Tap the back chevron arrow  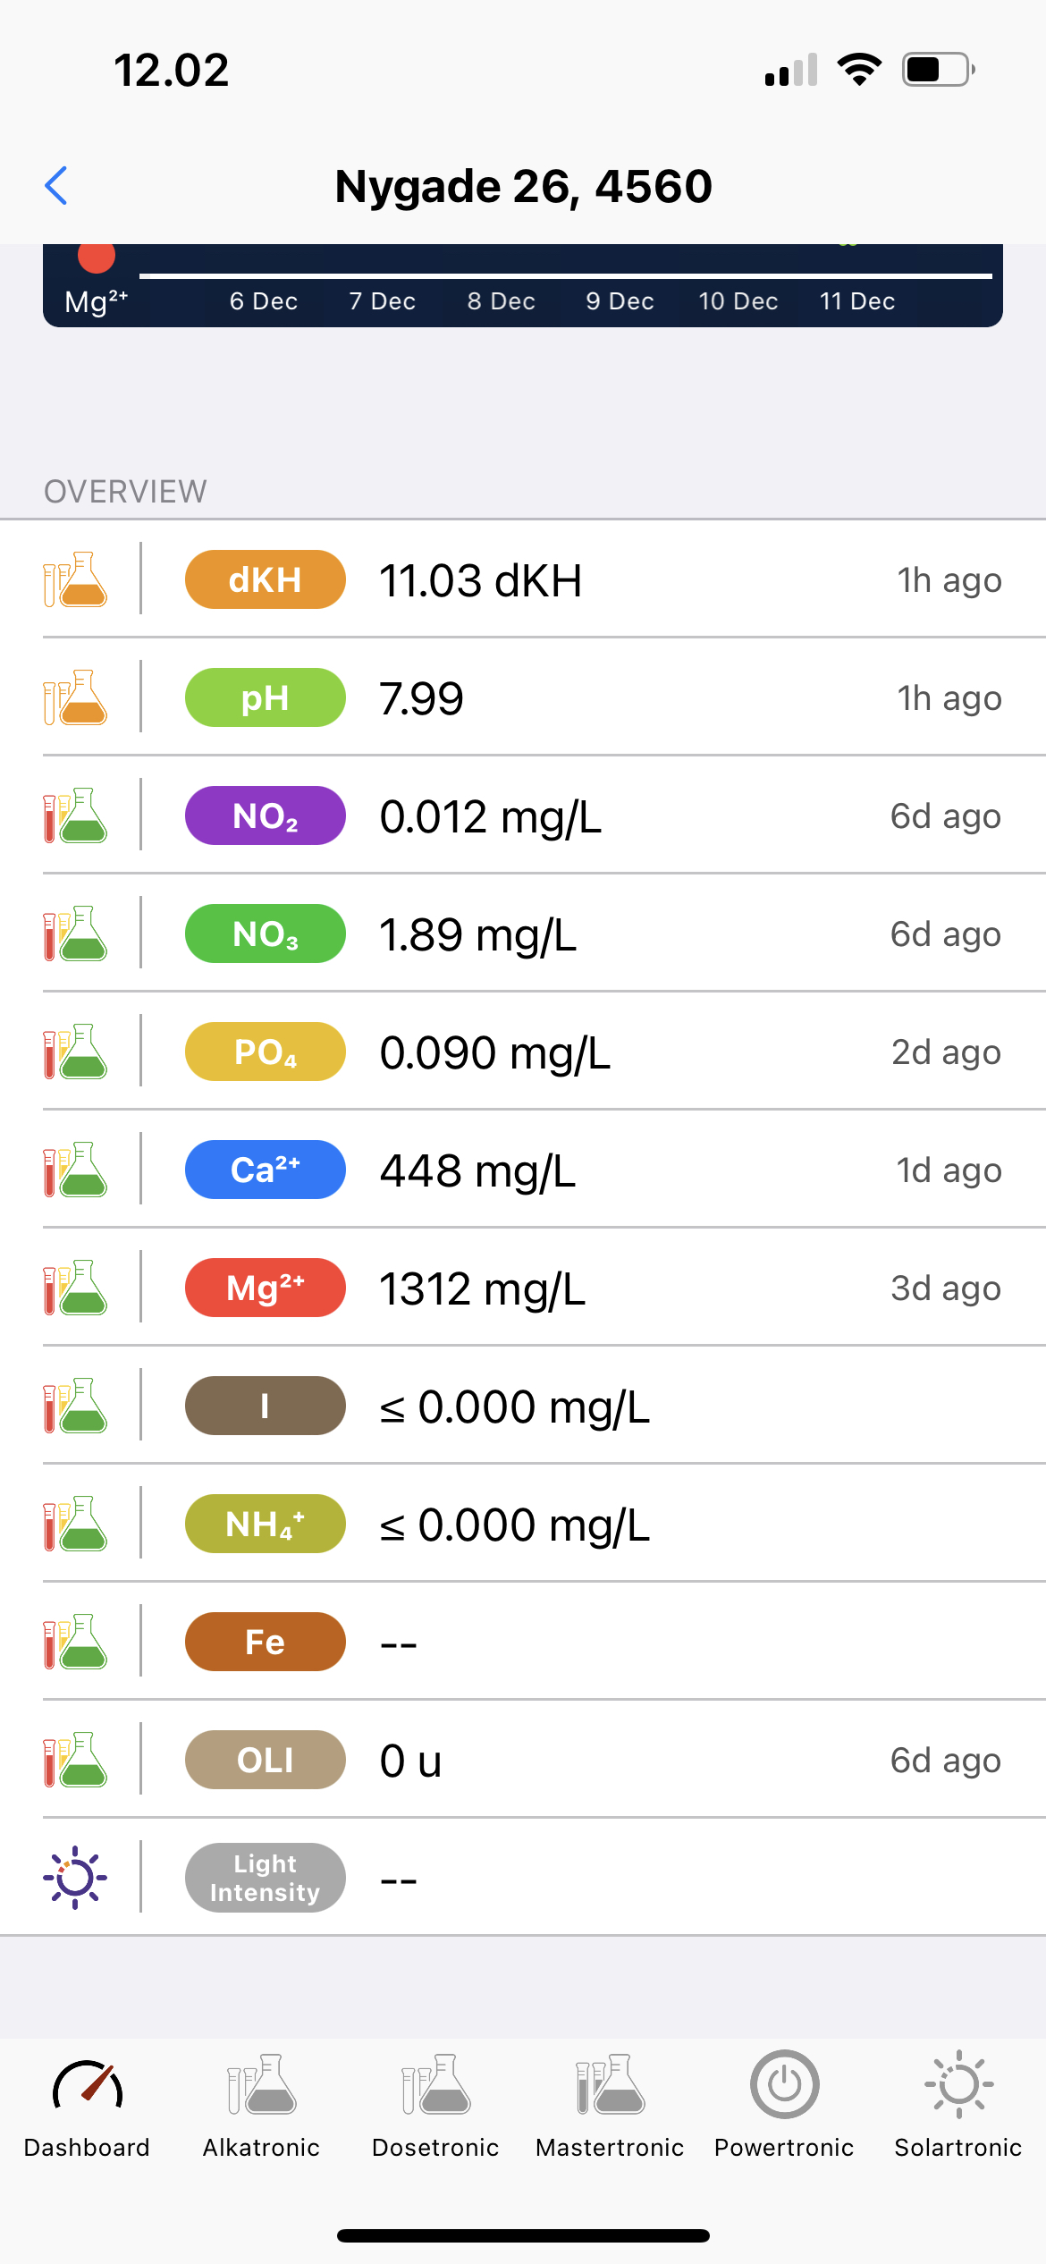(56, 186)
